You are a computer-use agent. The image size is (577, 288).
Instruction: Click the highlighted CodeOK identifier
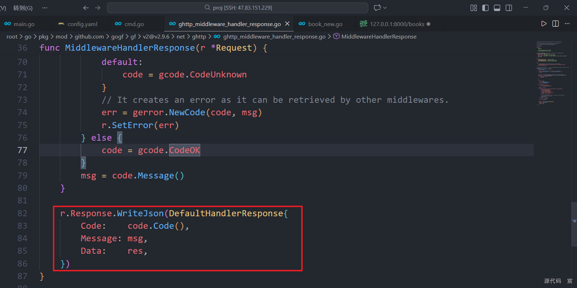184,150
